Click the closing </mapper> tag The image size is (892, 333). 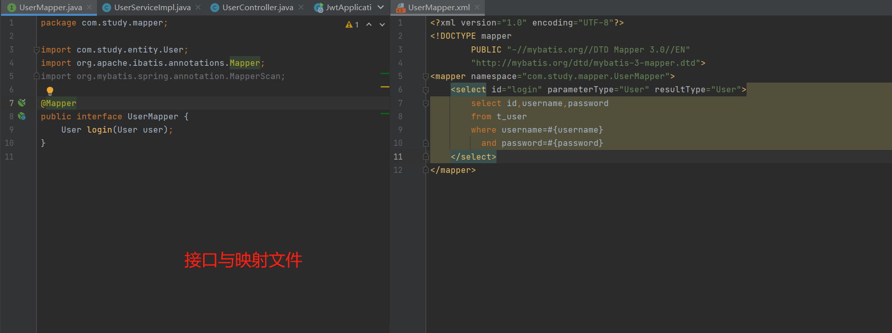pos(453,170)
